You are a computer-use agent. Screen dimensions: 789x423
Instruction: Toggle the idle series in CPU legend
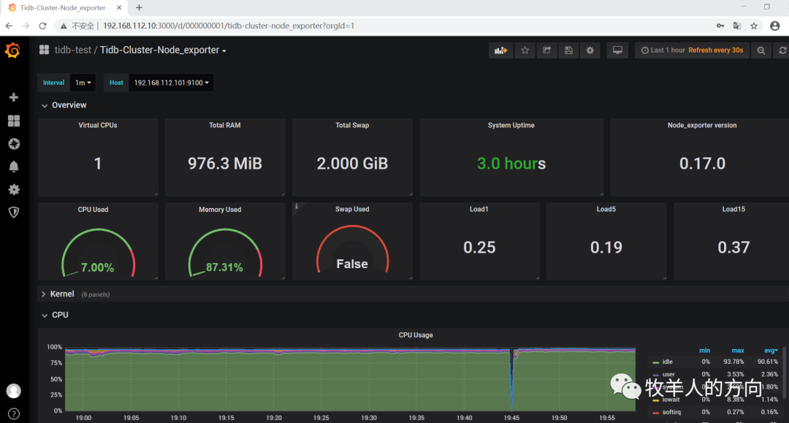[x=667, y=362]
